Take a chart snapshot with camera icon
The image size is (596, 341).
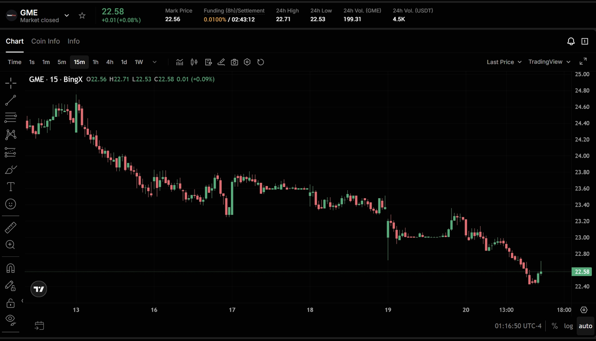tap(234, 62)
